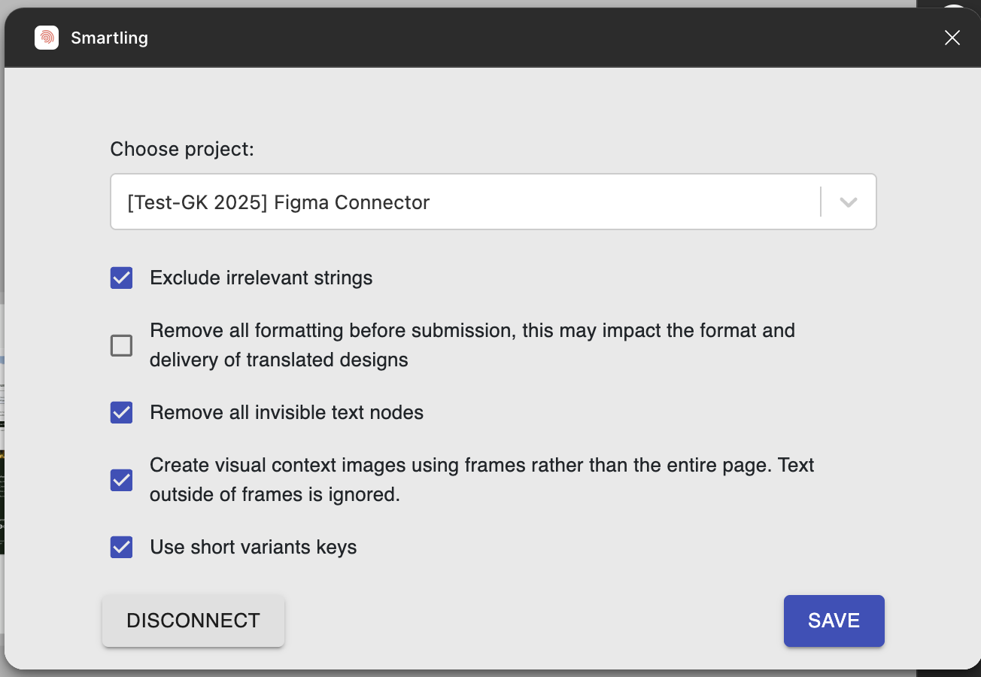981x677 pixels.
Task: Uncheck 'Remove all invisible text nodes'
Action: click(121, 412)
